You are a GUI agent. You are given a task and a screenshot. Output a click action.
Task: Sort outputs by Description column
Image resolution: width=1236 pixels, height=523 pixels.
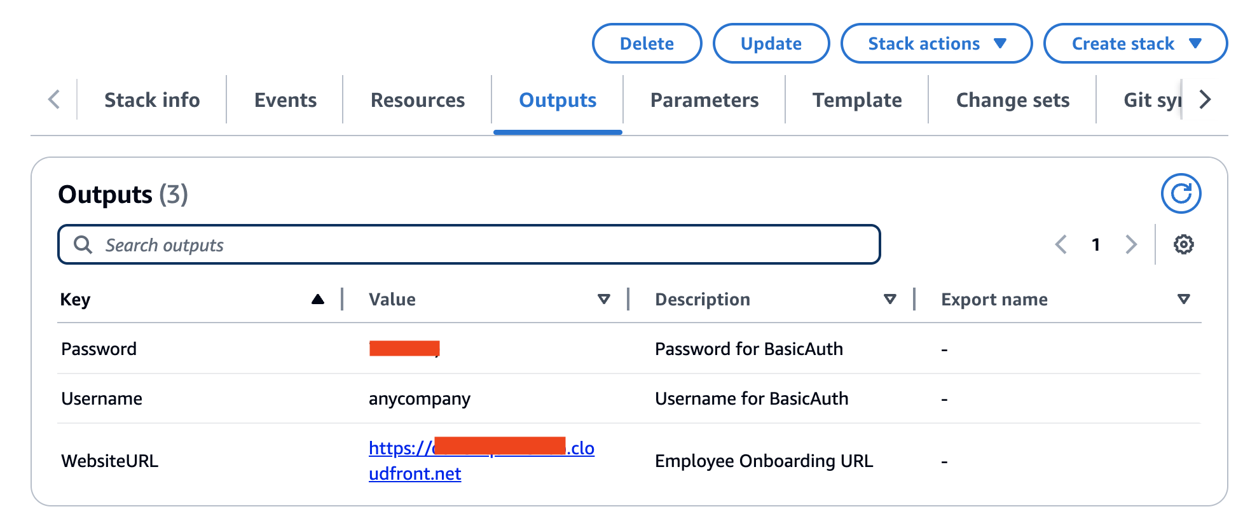click(x=890, y=299)
